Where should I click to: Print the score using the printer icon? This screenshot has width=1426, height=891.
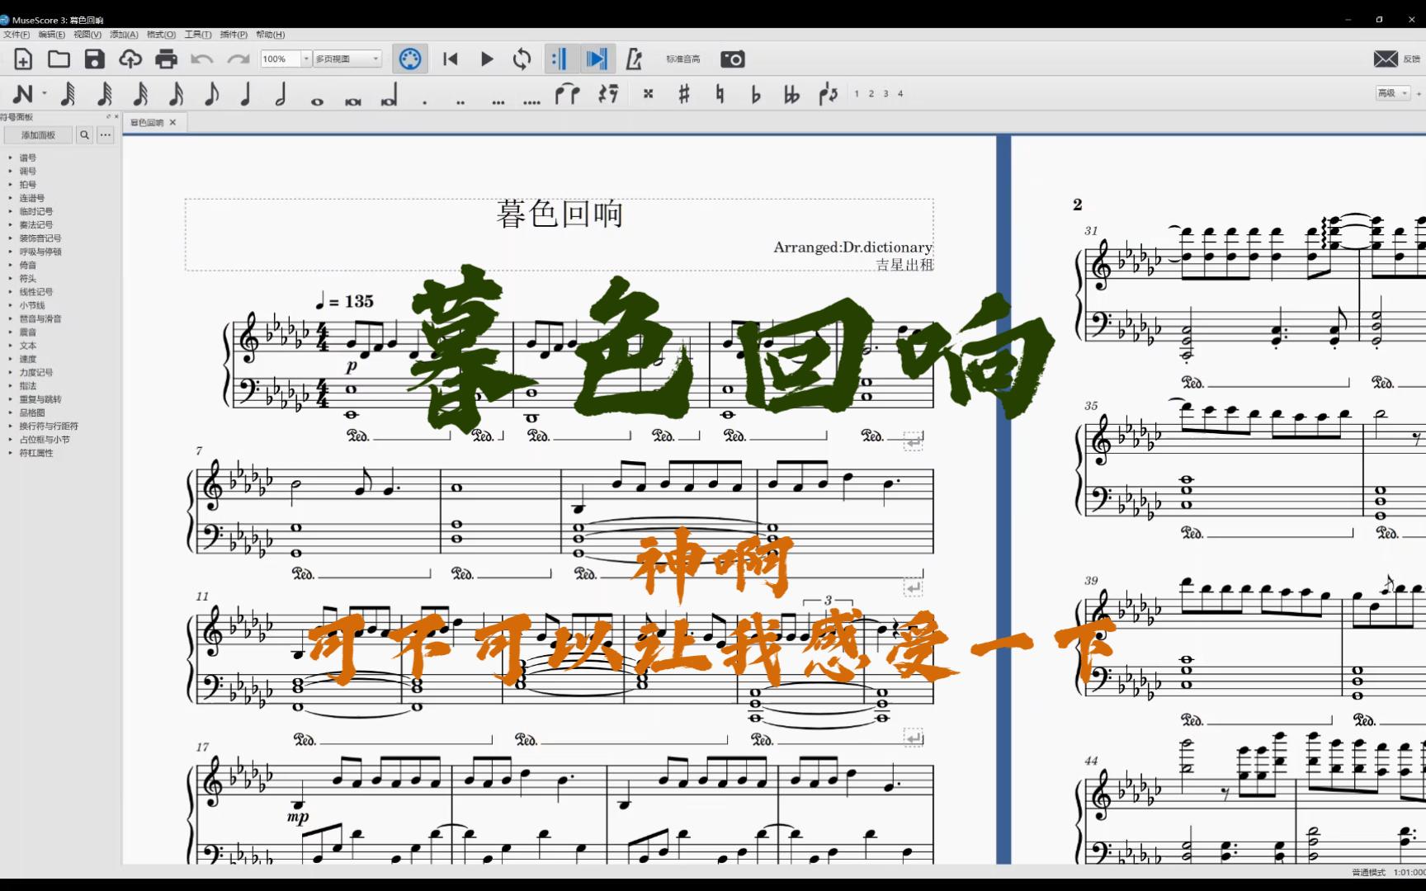166,59
